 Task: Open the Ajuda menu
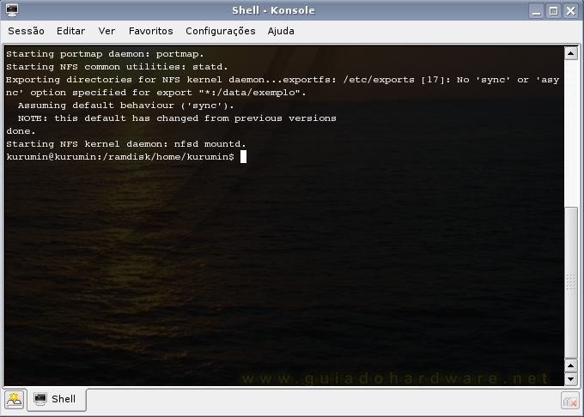pyautogui.click(x=281, y=31)
